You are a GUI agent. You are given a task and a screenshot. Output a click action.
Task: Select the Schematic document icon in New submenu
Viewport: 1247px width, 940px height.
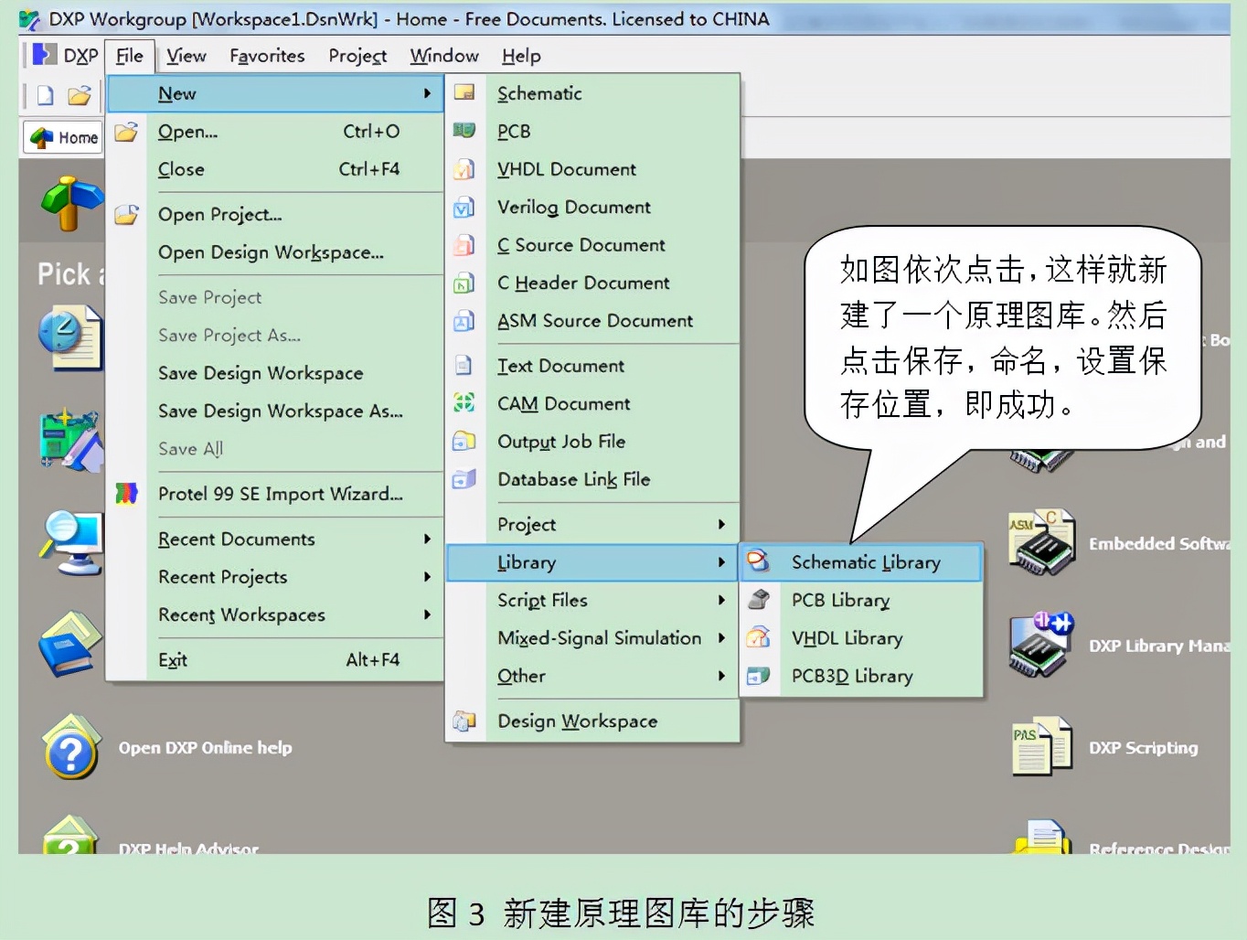click(x=465, y=93)
